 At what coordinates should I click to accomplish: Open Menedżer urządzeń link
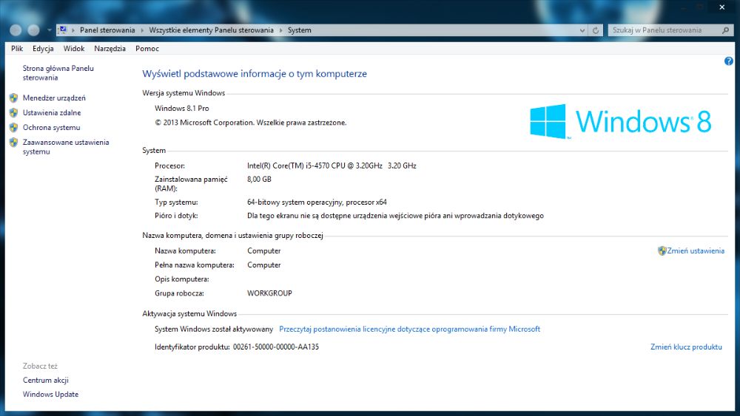coord(54,98)
